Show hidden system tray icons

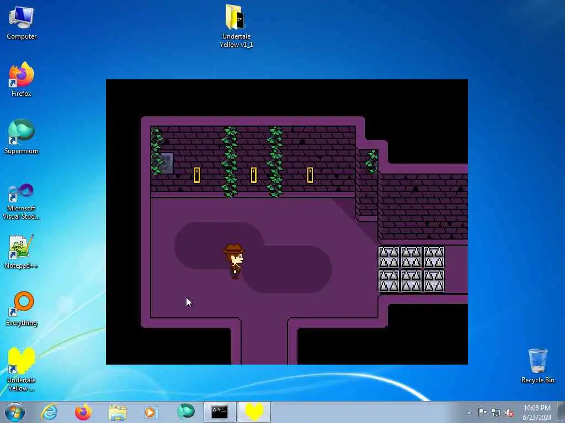coord(469,413)
